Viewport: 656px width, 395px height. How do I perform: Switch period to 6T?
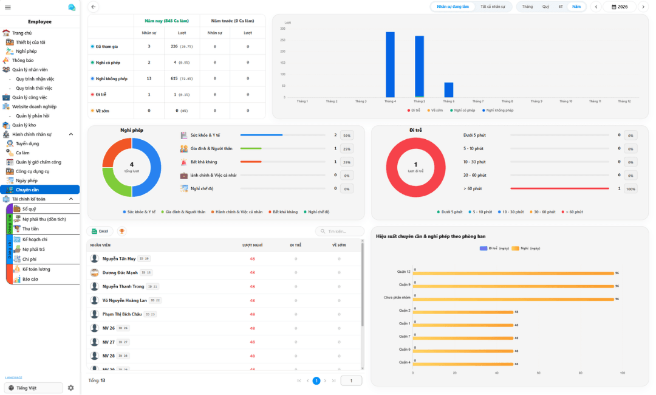[560, 7]
